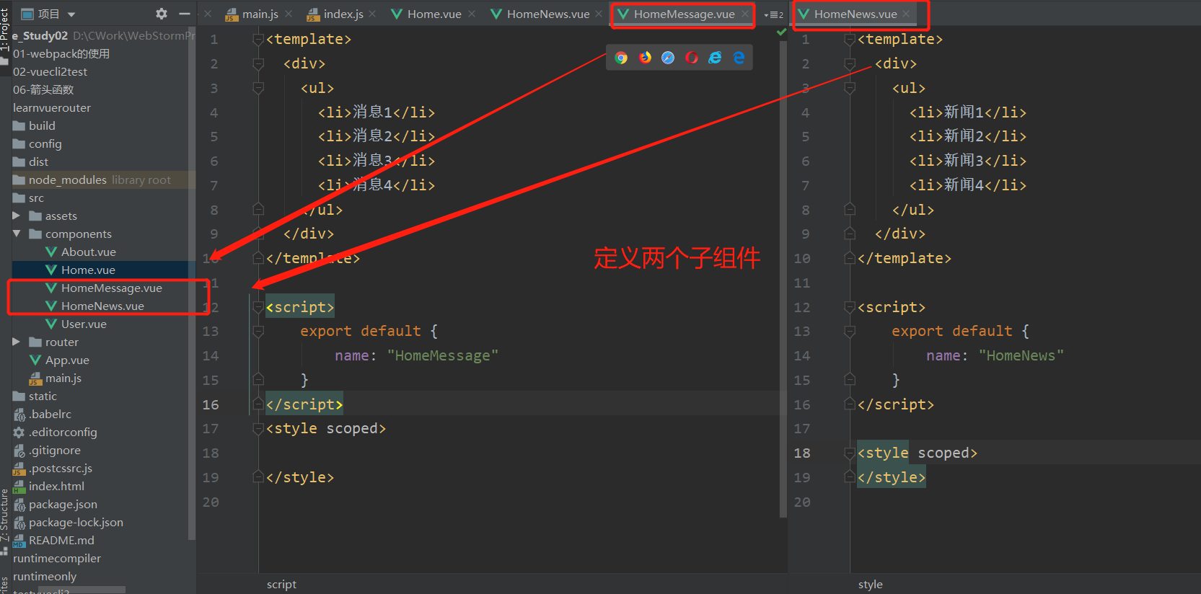Select App.vue in project tree
The width and height of the screenshot is (1201, 594).
[67, 360]
